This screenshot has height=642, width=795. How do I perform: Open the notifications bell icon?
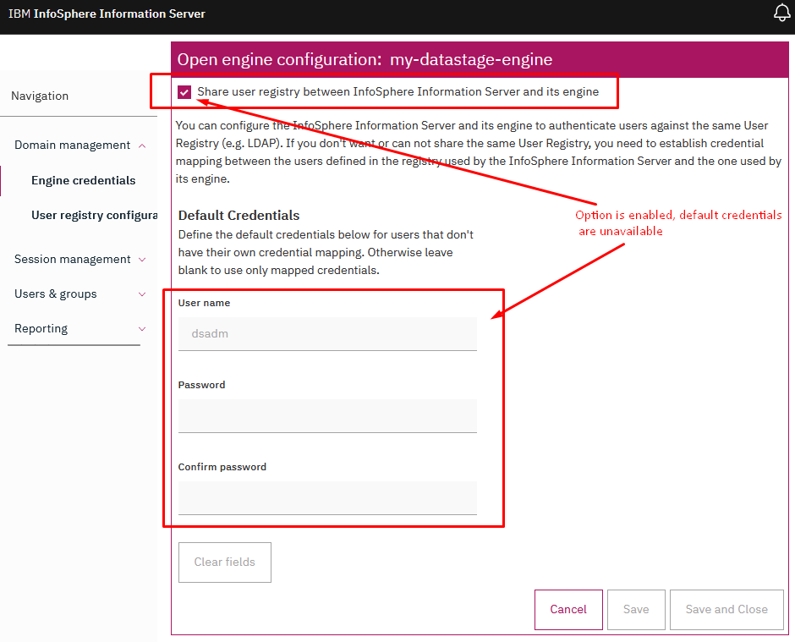click(x=781, y=14)
